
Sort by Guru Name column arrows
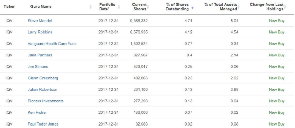[91, 7]
